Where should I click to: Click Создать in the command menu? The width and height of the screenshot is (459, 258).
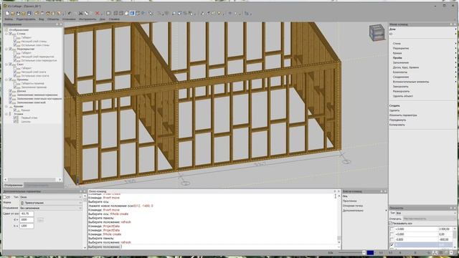(394, 105)
